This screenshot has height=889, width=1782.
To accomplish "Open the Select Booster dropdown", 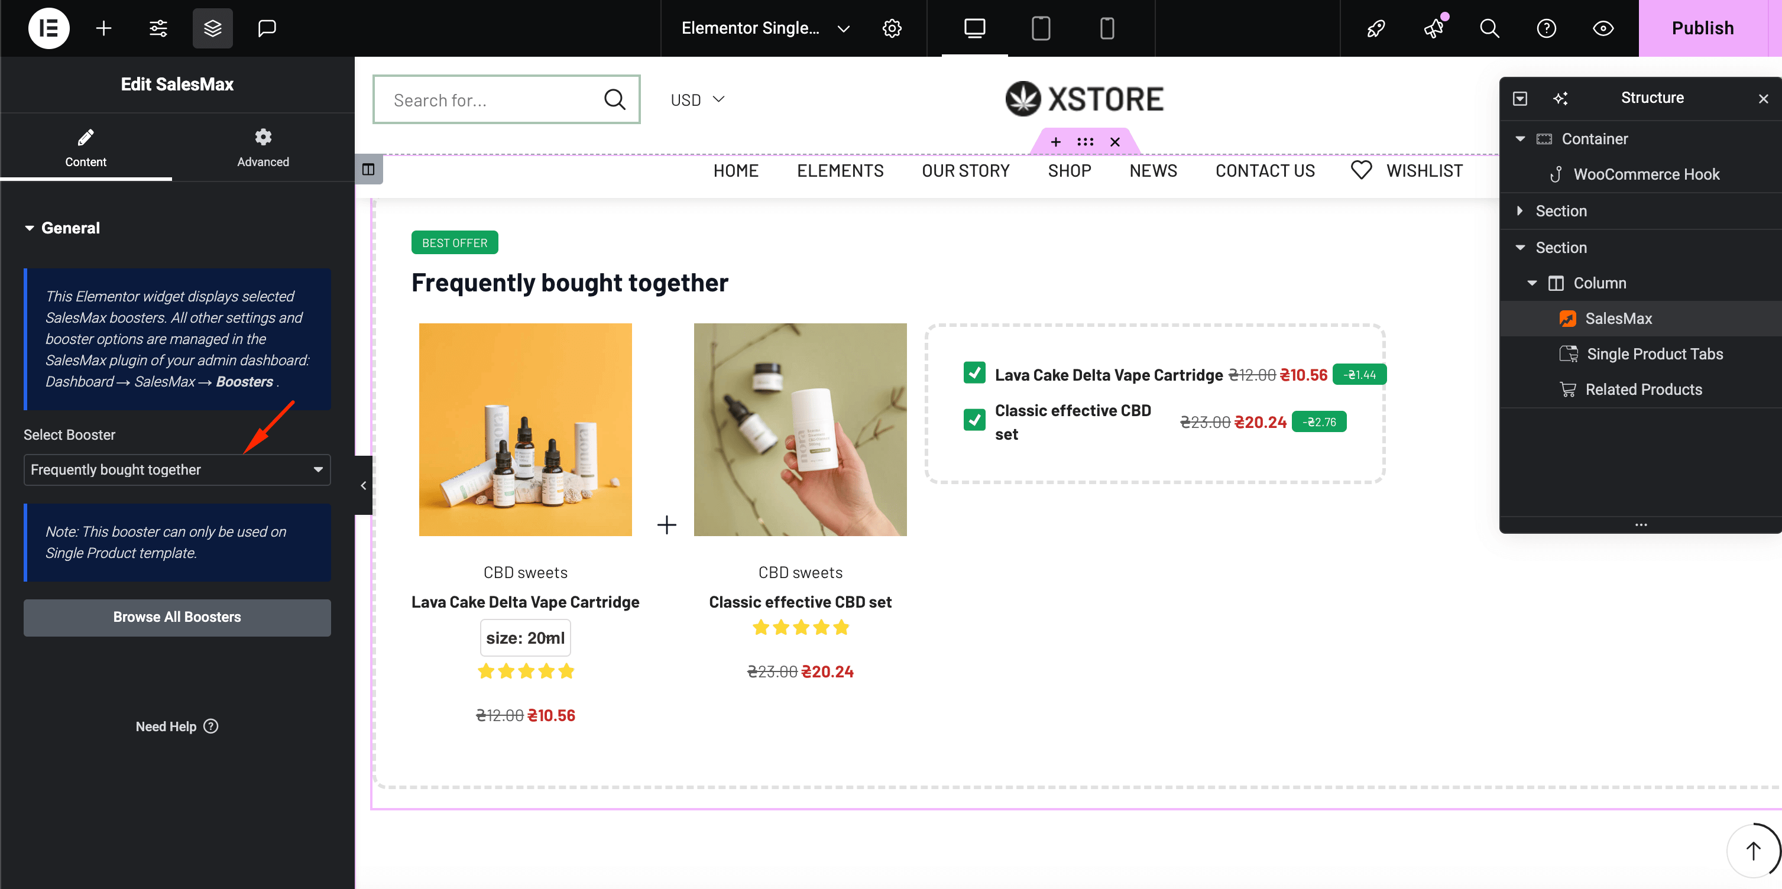I will point(177,470).
